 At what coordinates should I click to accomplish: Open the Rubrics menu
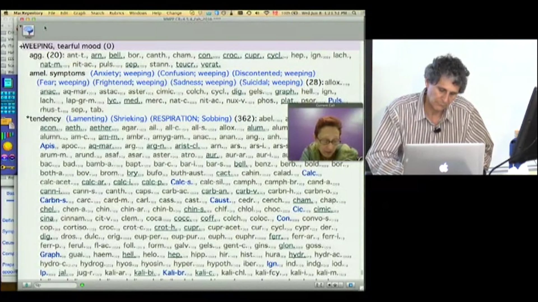coord(117,13)
